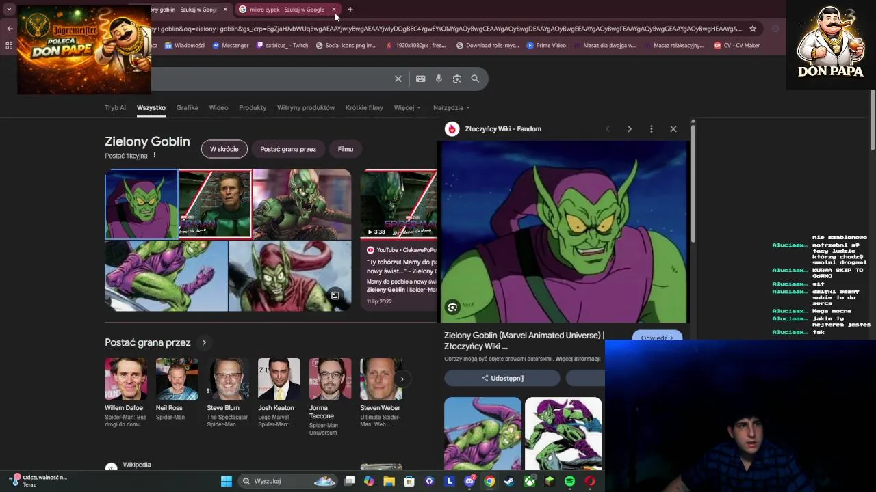Screen dimensions: 876x492
Task: Open Wiadomości bookmark
Action: pos(185,46)
